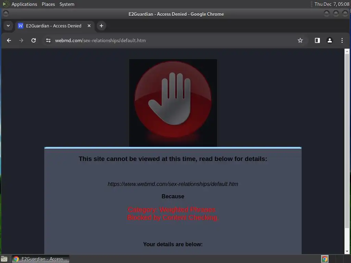The width and height of the screenshot is (351, 263).
Task: Click the 'This site cannot be viewed' heading
Action: click(x=173, y=159)
